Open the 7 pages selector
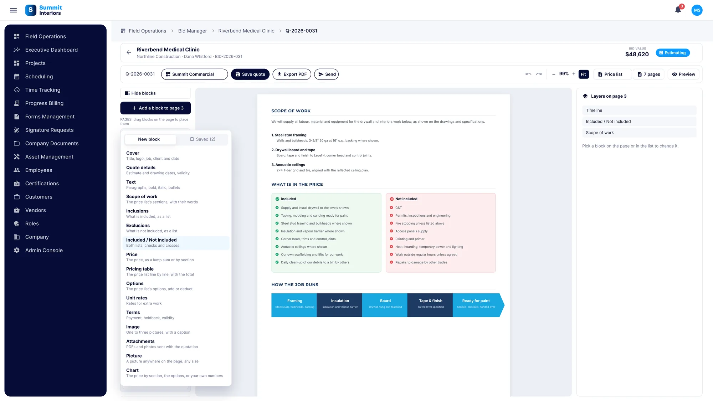The width and height of the screenshot is (713, 401). tap(648, 74)
